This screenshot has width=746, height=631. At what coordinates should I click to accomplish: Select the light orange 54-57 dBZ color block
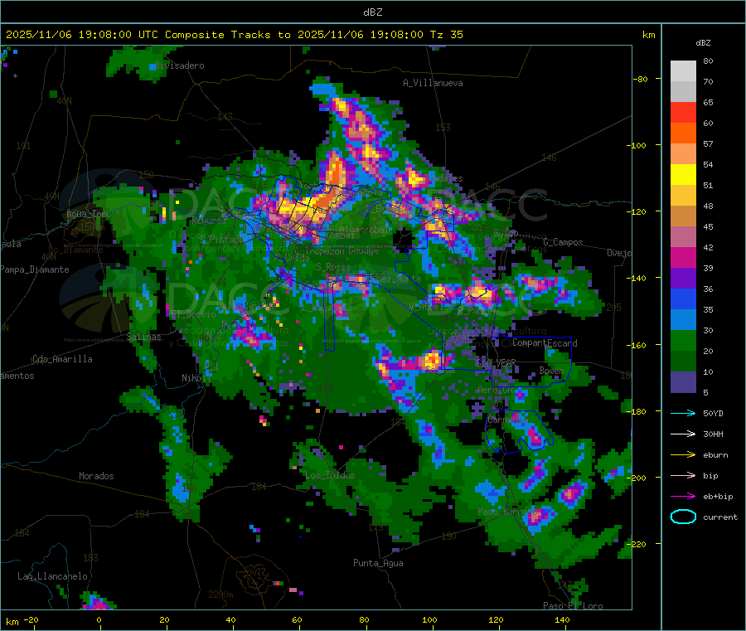tap(683, 153)
